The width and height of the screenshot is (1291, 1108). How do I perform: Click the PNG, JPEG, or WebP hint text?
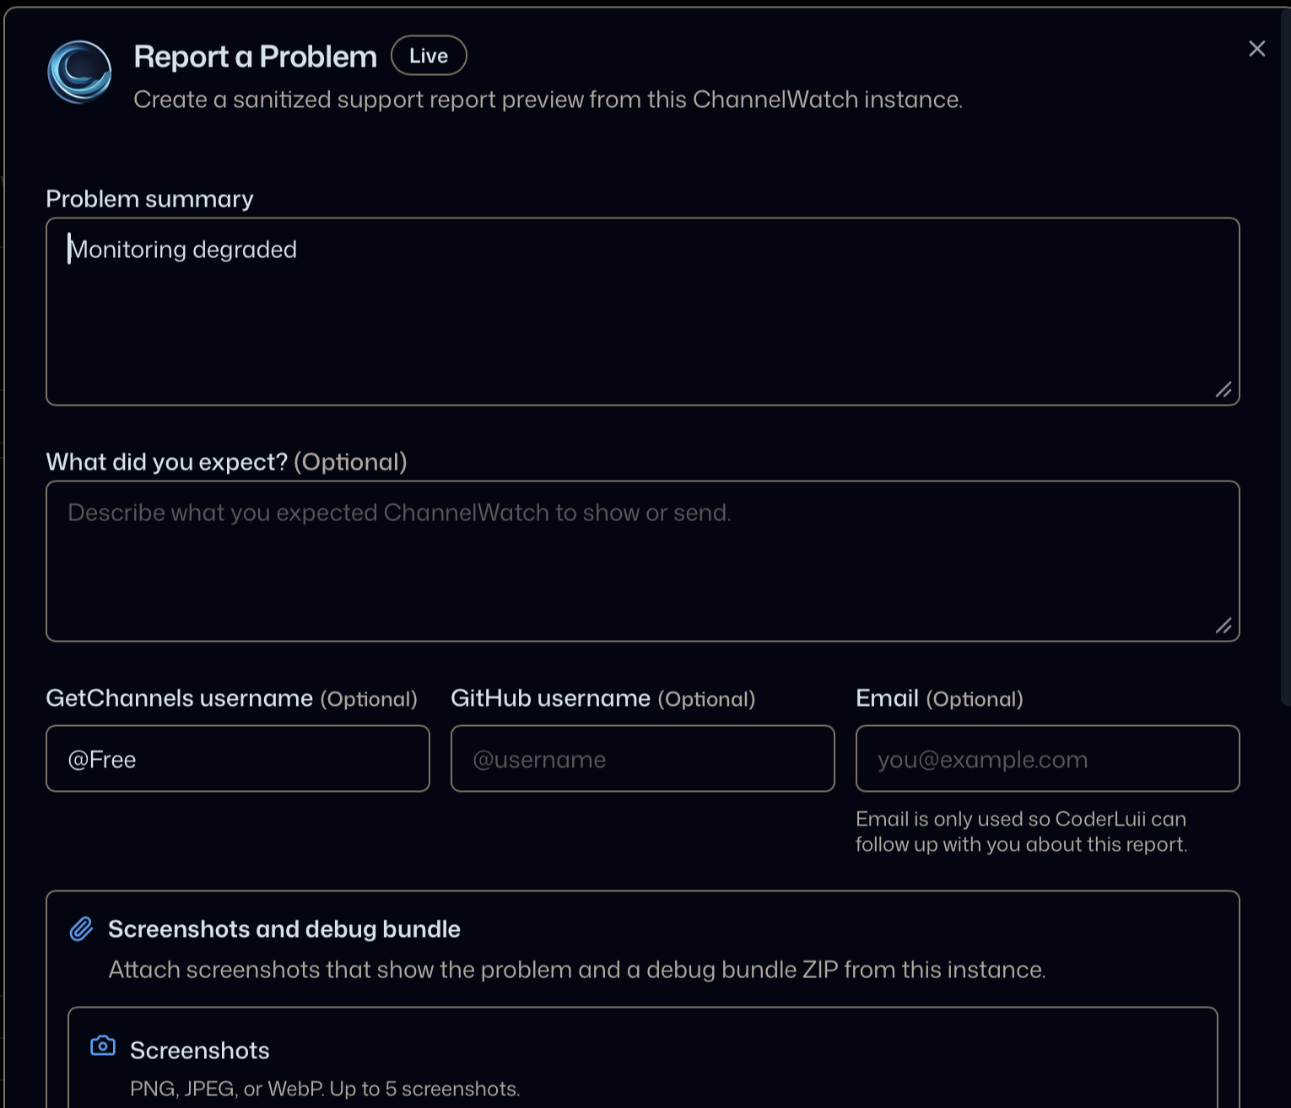(x=325, y=1089)
